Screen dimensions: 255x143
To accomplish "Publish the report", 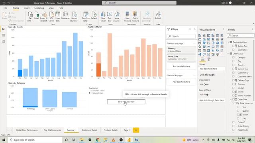I will coord(158,15).
